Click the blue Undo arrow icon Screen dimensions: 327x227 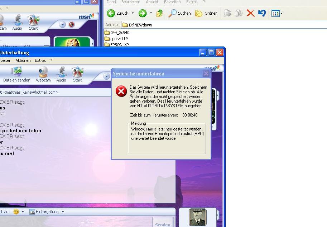point(262,13)
